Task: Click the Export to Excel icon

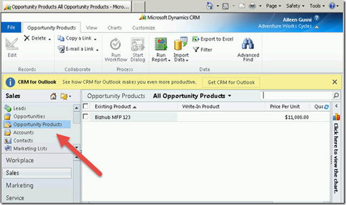Action: pos(196,39)
